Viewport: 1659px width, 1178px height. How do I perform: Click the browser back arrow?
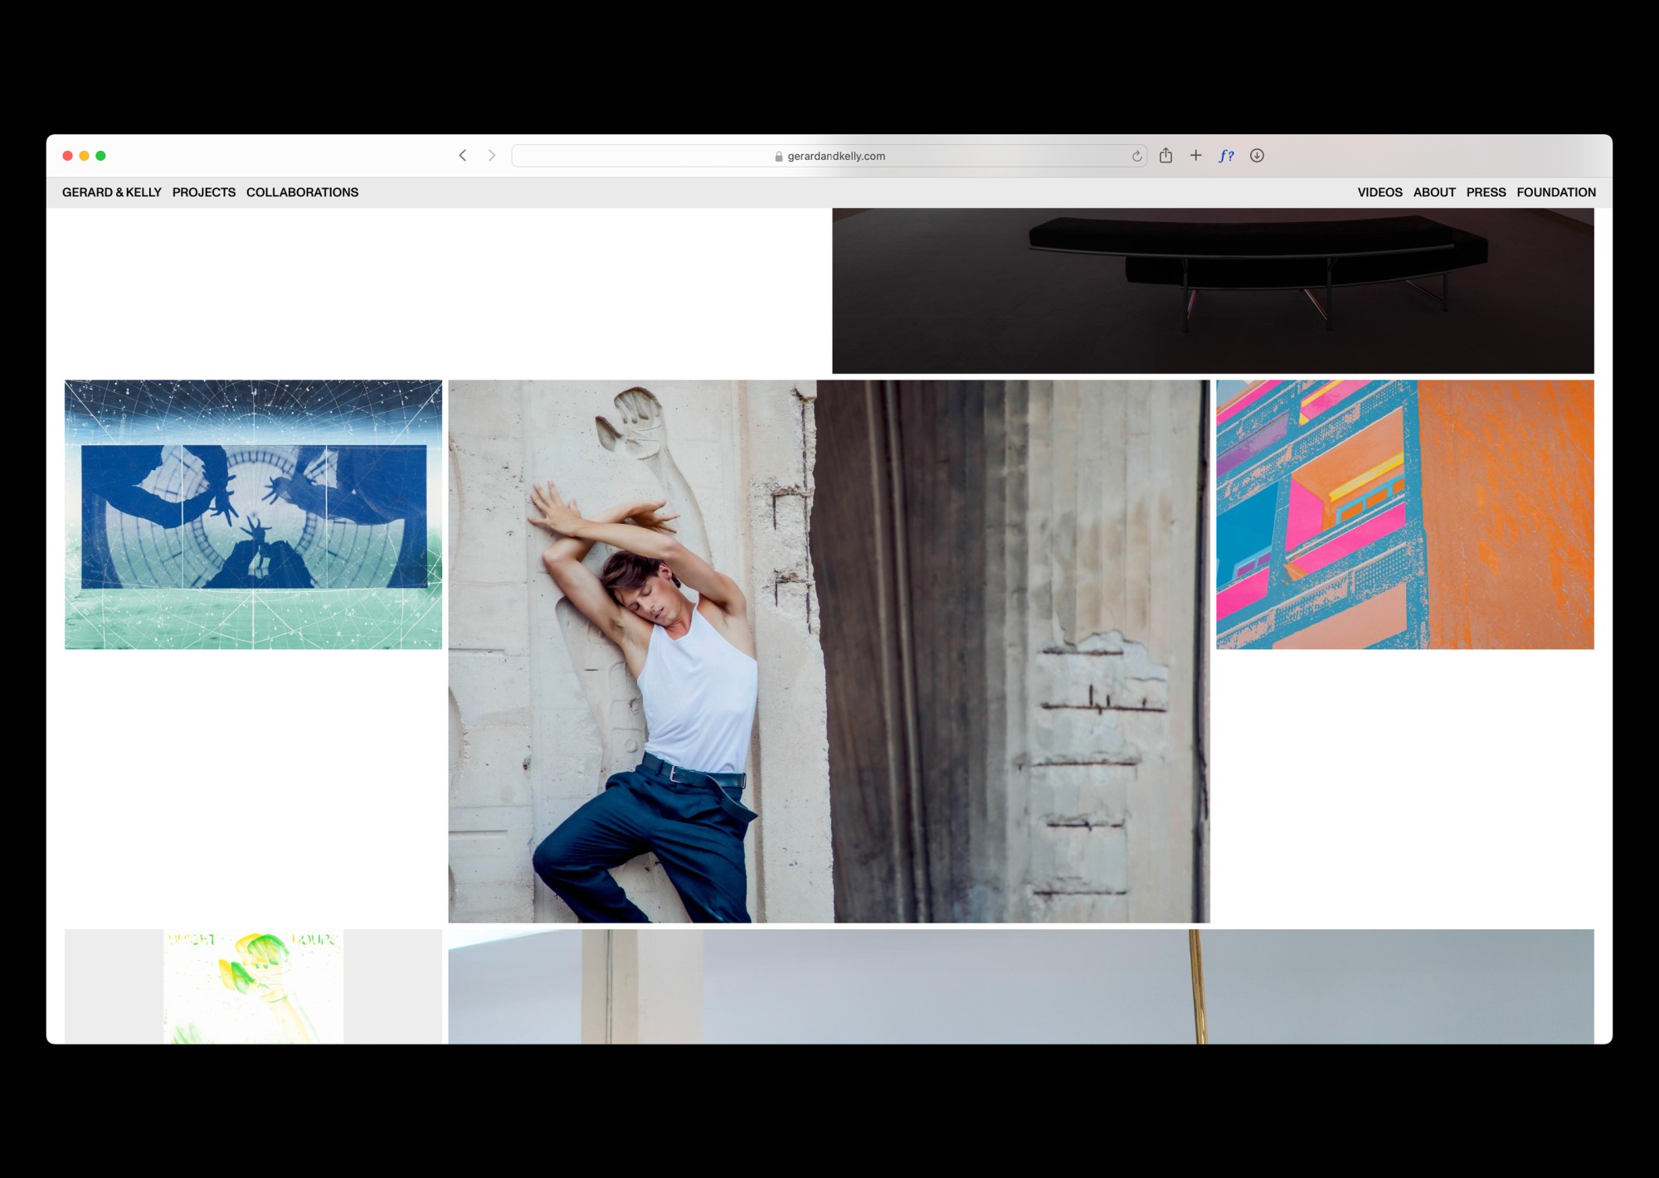coord(463,156)
